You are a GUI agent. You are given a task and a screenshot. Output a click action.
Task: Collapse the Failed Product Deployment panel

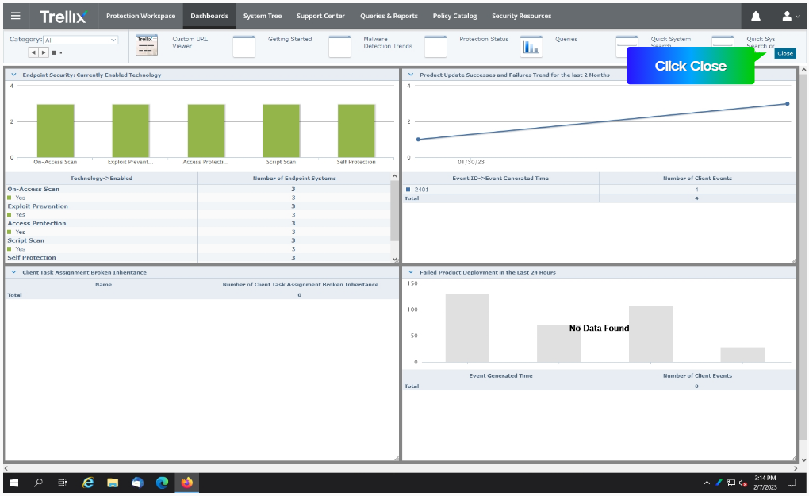(411, 272)
